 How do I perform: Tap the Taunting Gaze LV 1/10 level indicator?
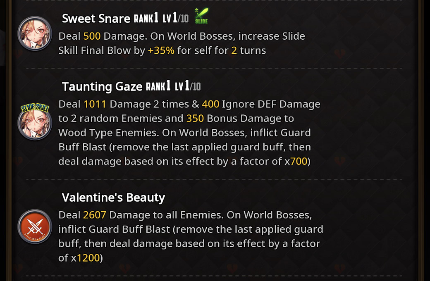pos(188,86)
